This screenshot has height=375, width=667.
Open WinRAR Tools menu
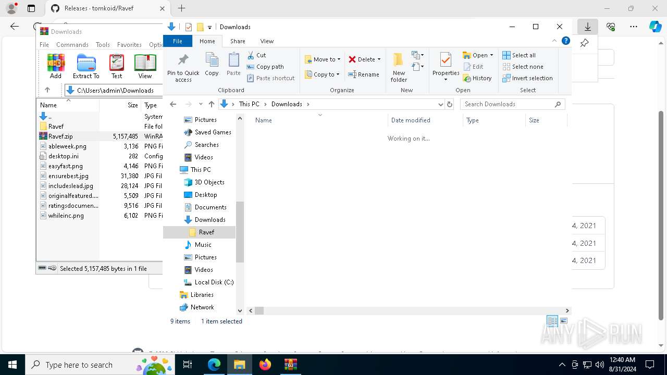point(103,45)
